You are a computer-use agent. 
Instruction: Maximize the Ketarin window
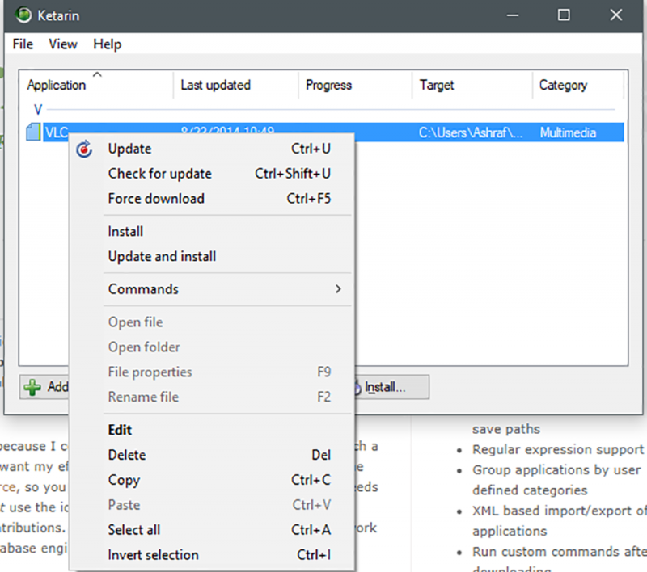click(564, 15)
